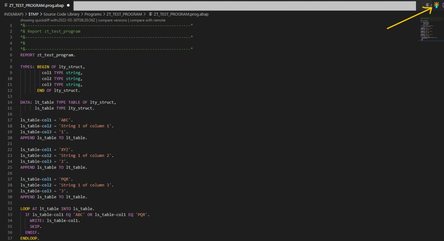Click the ABAP activate firefly icon
The width and height of the screenshot is (444, 241).
[x=436, y=4]
